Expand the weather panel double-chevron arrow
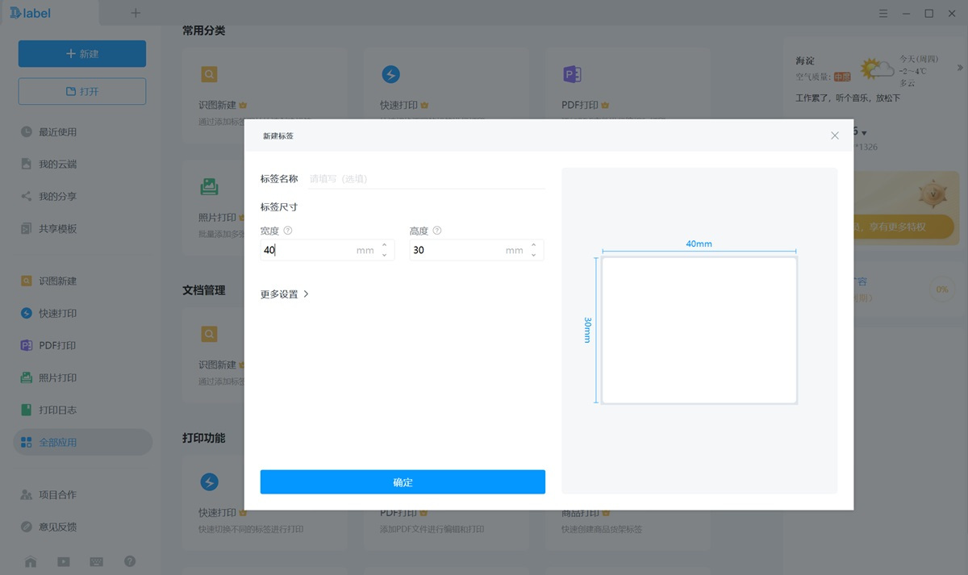This screenshot has height=575, width=968. [959, 67]
